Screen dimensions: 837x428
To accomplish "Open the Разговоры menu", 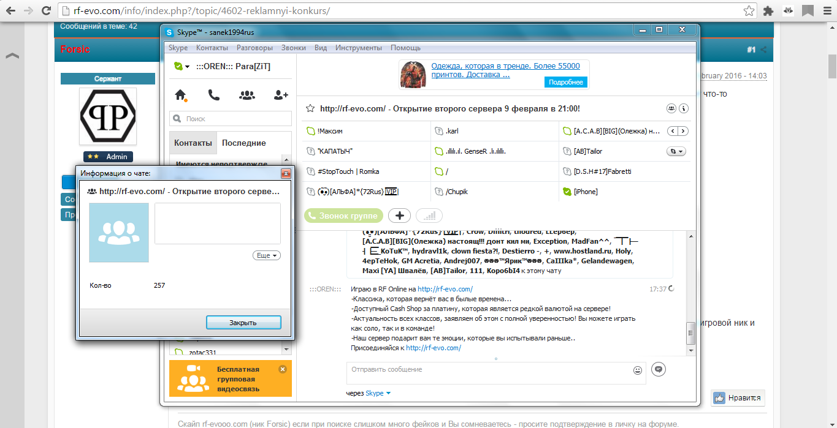I will [255, 48].
